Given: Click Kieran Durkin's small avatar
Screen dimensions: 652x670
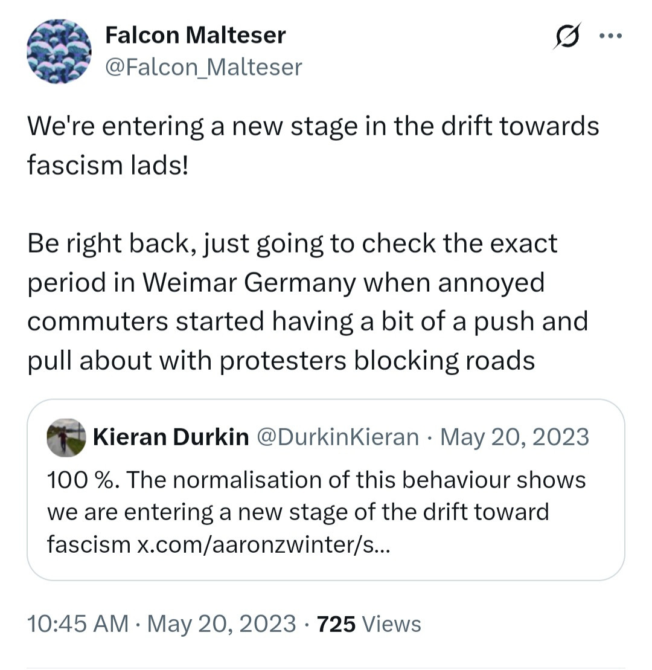Looking at the screenshot, I should tap(65, 437).
